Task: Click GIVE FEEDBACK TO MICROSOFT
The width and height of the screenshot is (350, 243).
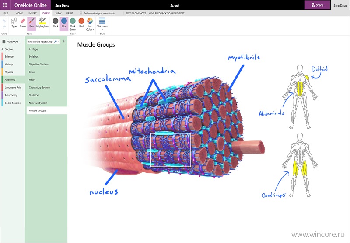Action: pyautogui.click(x=167, y=13)
